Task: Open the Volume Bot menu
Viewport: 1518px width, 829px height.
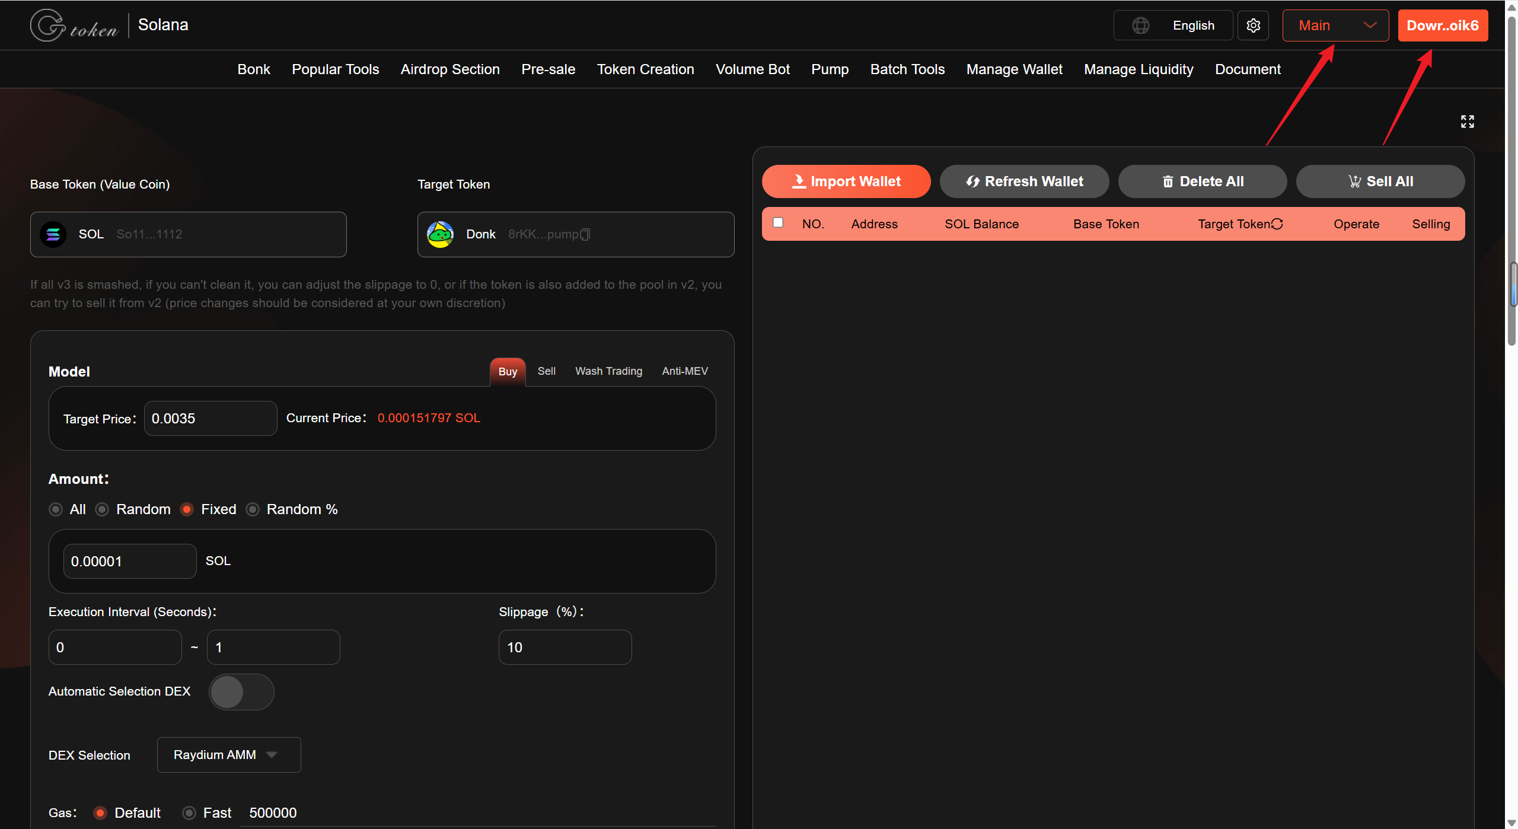Action: (752, 69)
